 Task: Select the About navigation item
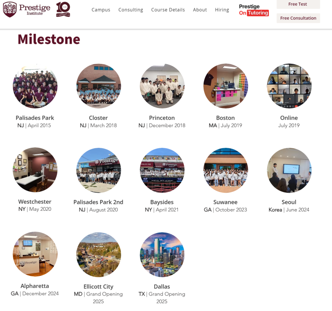point(200,10)
